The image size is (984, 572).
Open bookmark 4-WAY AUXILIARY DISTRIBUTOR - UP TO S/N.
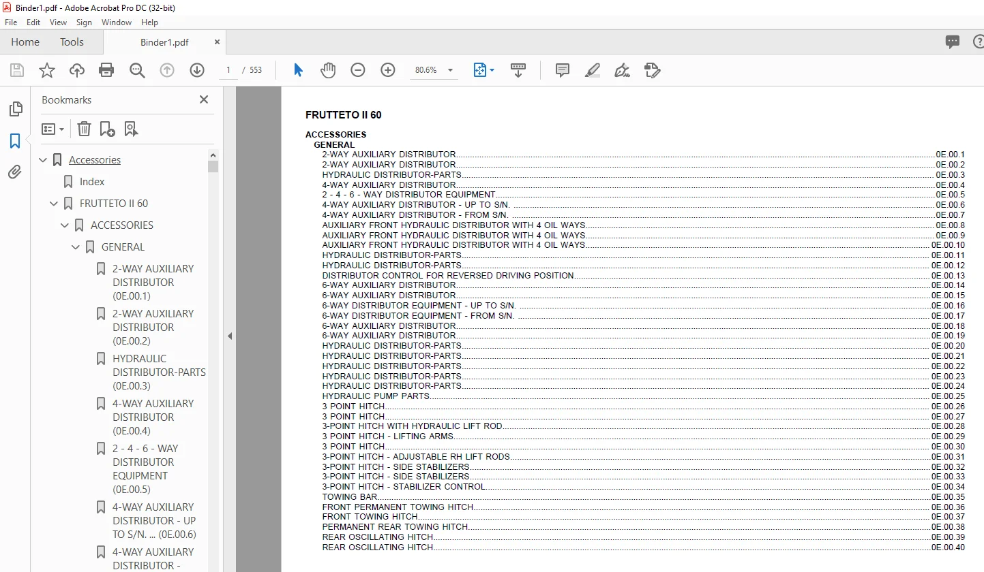tap(154, 521)
